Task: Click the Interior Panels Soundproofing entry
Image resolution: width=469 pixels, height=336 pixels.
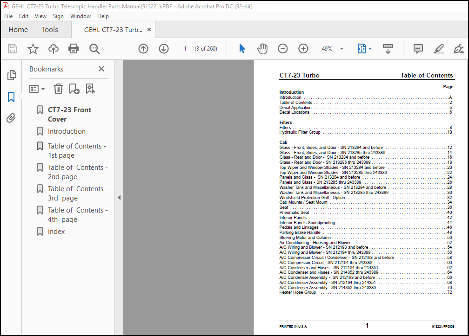Action: click(x=366, y=223)
